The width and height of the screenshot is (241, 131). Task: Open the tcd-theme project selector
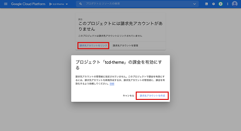click(x=59, y=4)
